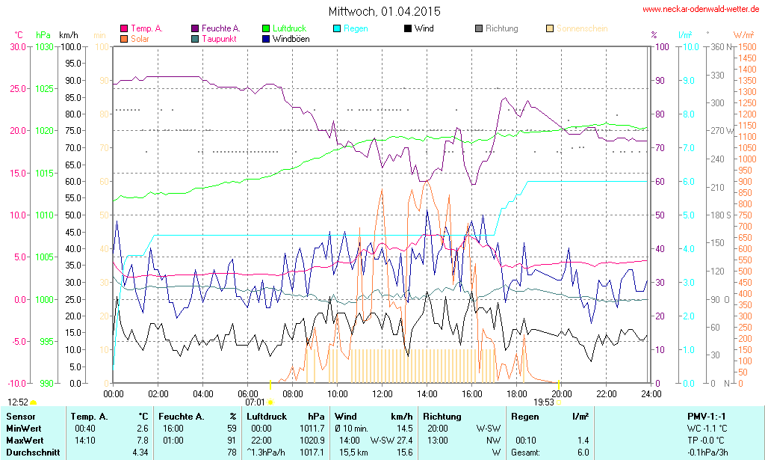Click the chart title Mittwoch, 01.04.2015
This screenshot has height=460, width=765.
point(384,11)
